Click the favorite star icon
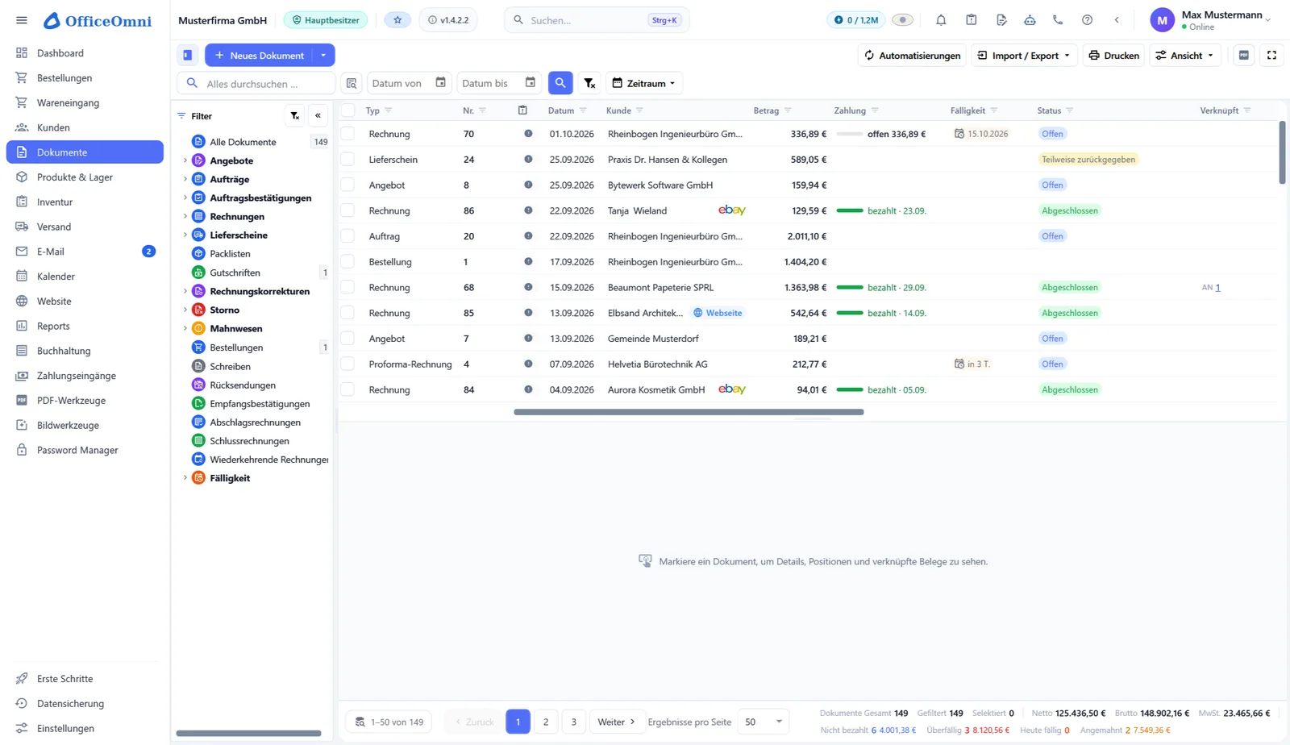Image resolution: width=1290 pixels, height=745 pixels. (397, 20)
